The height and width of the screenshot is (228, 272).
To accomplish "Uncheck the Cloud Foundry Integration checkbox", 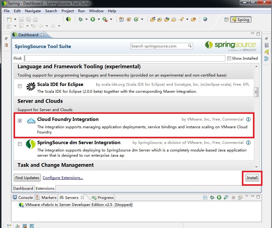I will point(20,121).
